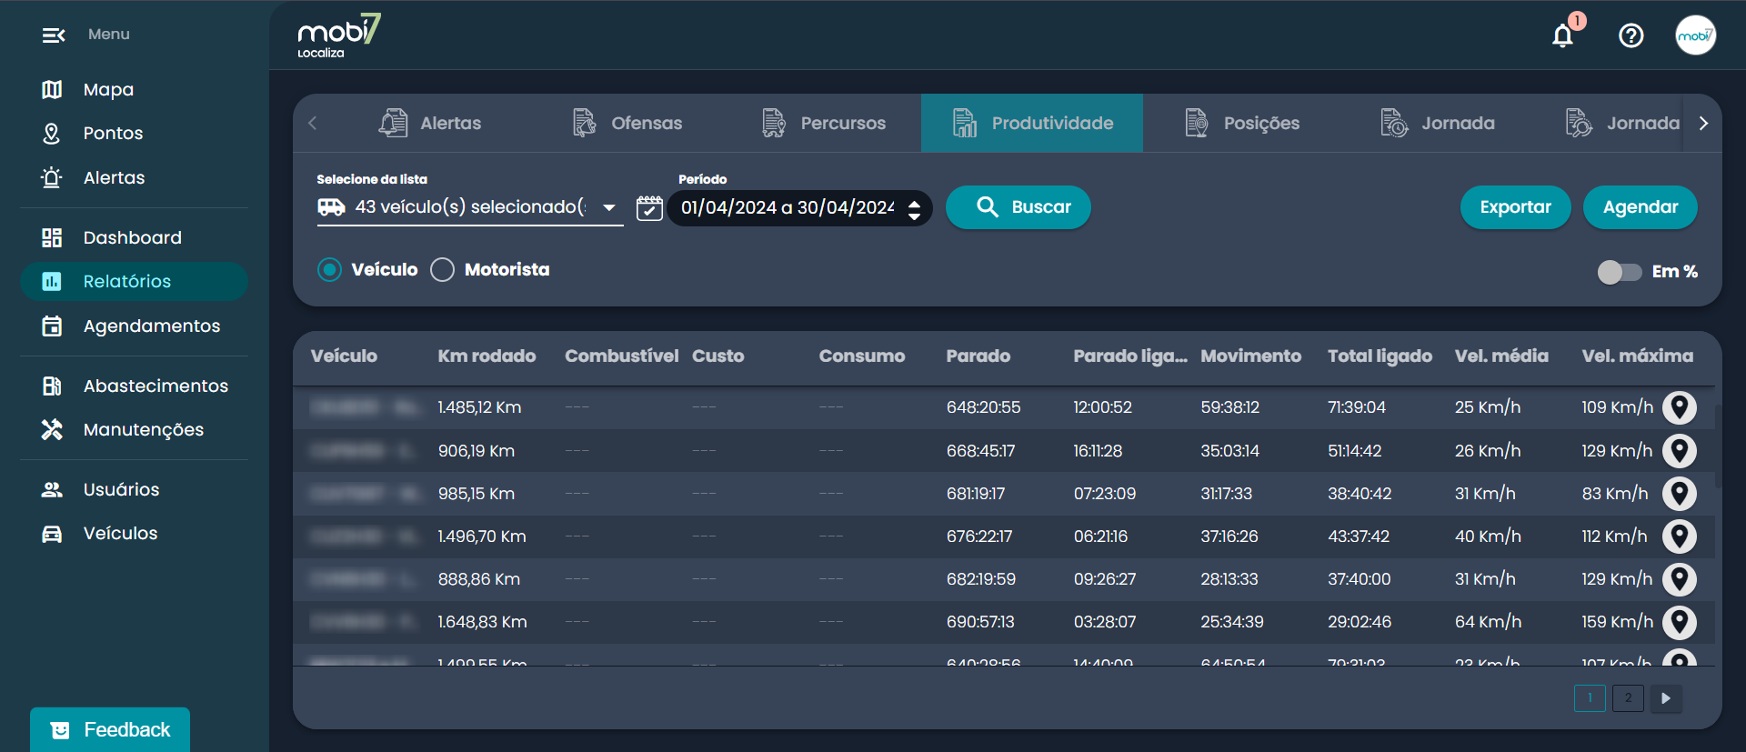The image size is (1746, 752).
Task: Select the Motorista radio button
Action: tap(443, 270)
